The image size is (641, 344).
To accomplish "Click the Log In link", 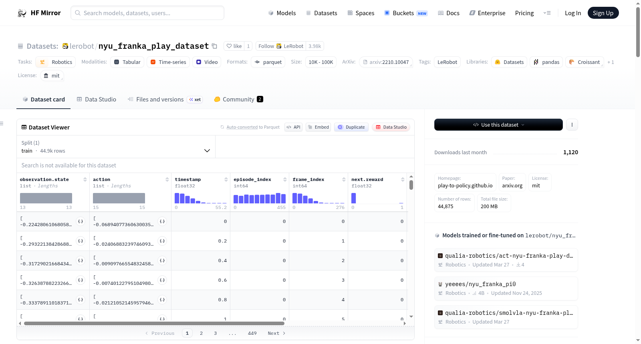I will [573, 13].
